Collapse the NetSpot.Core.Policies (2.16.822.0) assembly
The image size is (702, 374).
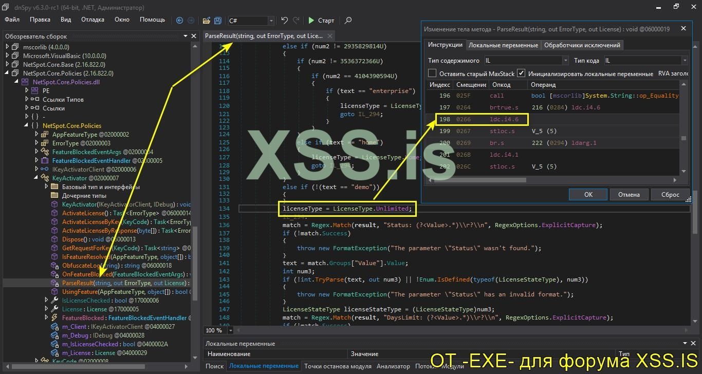point(7,73)
